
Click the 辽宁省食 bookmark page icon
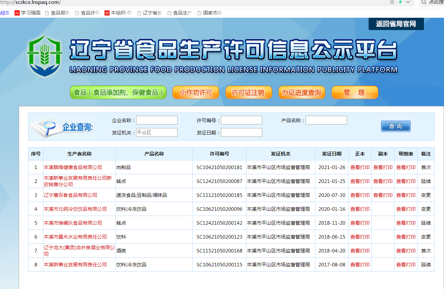click(139, 13)
